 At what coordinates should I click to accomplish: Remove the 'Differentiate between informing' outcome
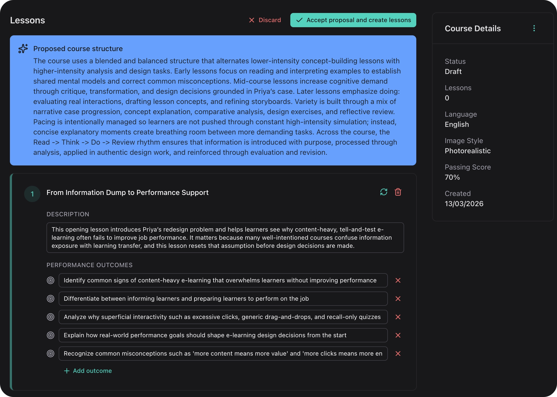pyautogui.click(x=398, y=299)
